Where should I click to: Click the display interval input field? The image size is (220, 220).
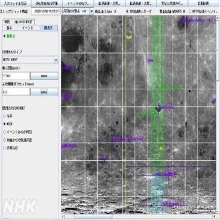(16, 76)
